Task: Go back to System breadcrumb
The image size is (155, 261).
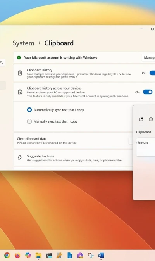Action: click(x=24, y=43)
